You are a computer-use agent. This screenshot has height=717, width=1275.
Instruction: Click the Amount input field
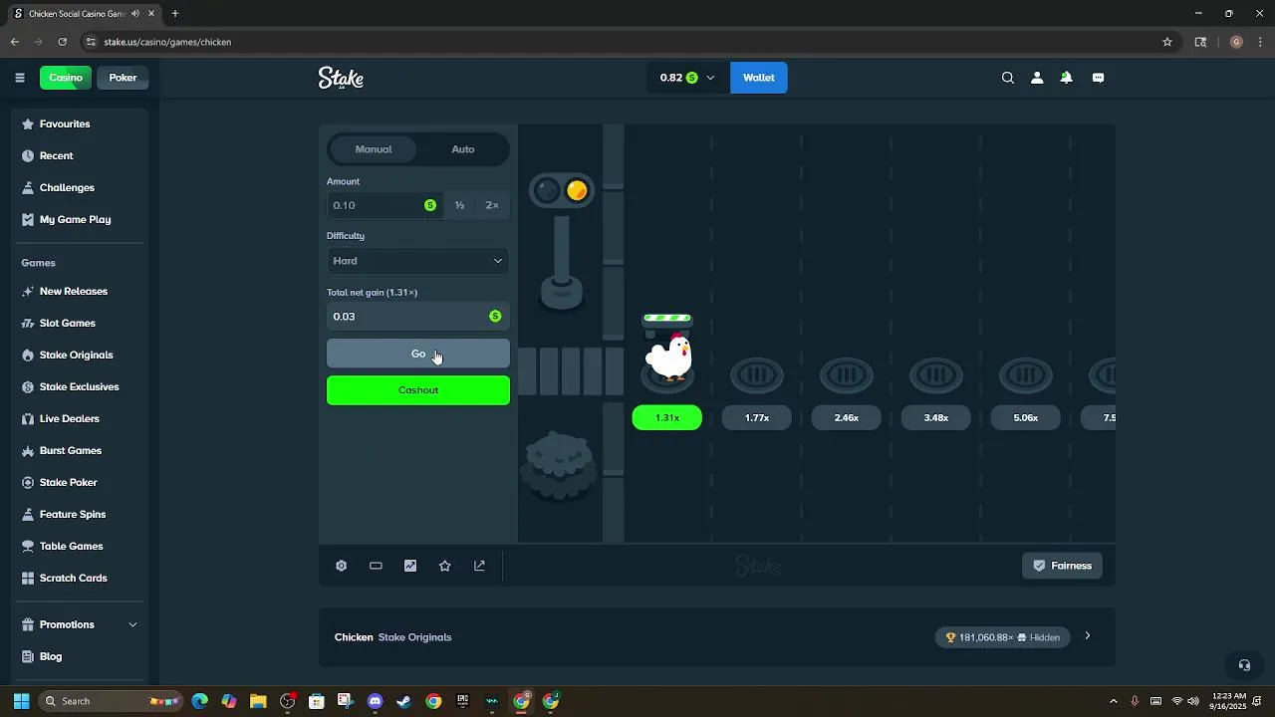tap(384, 205)
